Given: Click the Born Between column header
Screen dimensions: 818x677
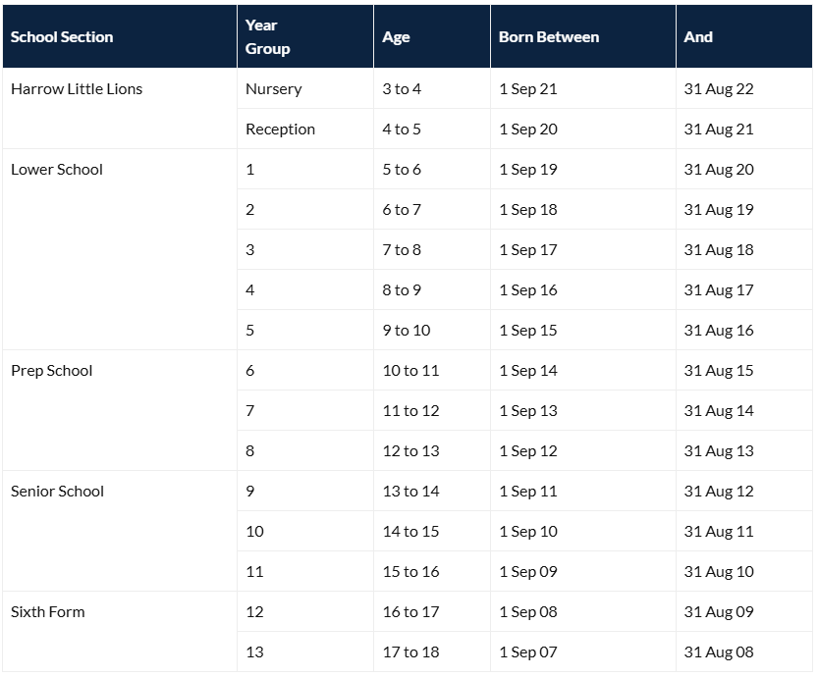Looking at the screenshot, I should 549,37.
